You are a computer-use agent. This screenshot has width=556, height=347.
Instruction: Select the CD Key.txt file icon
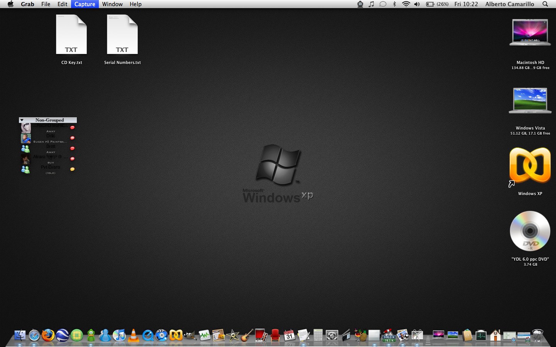71,35
